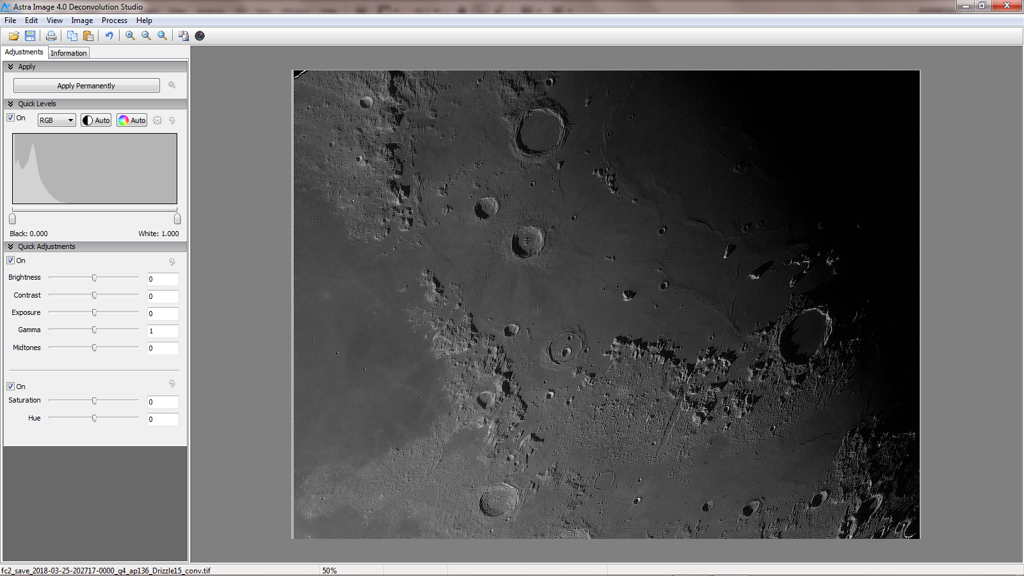This screenshot has width=1024, height=576.
Task: Zoom in with plus magnifier icon
Action: [131, 36]
